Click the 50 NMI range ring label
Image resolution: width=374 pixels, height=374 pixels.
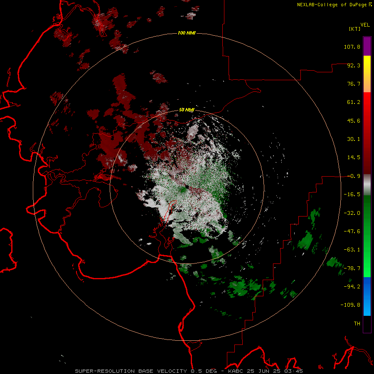click(187, 110)
